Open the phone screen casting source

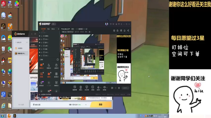pos(87,88)
